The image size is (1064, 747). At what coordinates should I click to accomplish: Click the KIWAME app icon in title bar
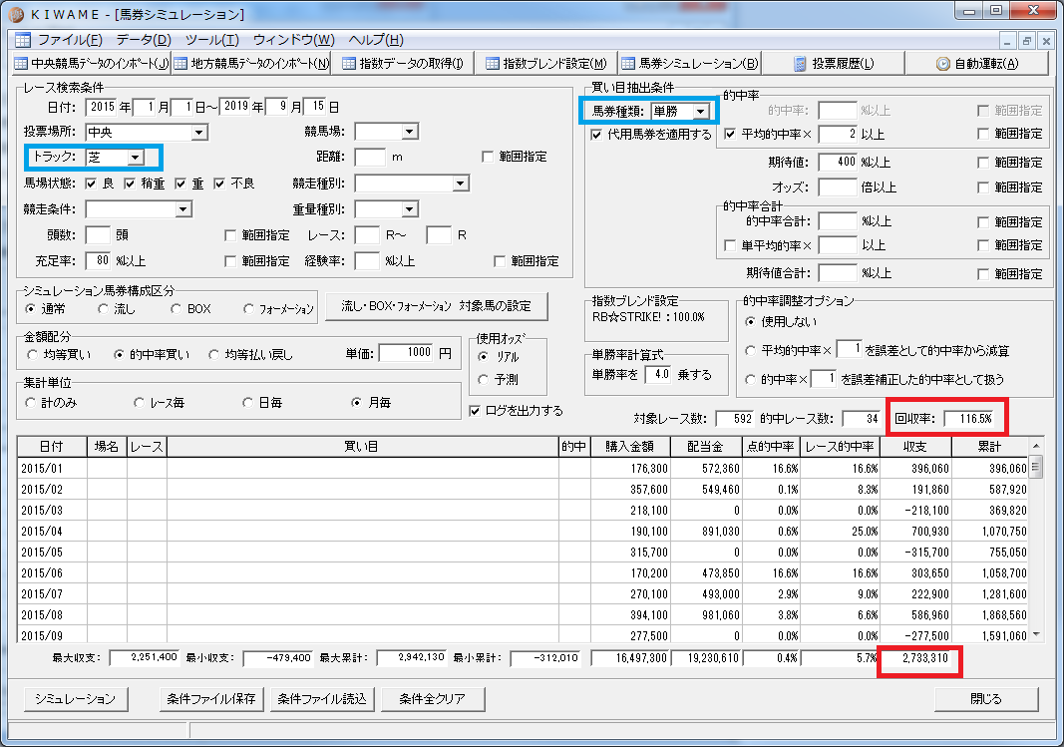click(17, 14)
